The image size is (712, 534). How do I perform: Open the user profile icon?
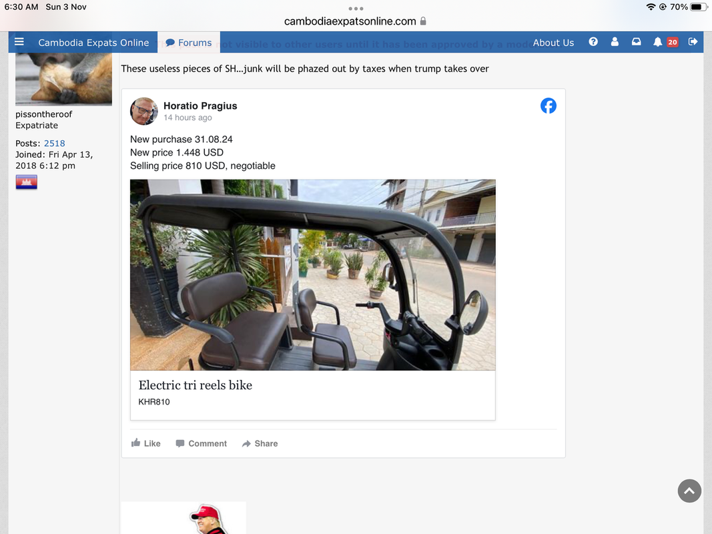615,42
